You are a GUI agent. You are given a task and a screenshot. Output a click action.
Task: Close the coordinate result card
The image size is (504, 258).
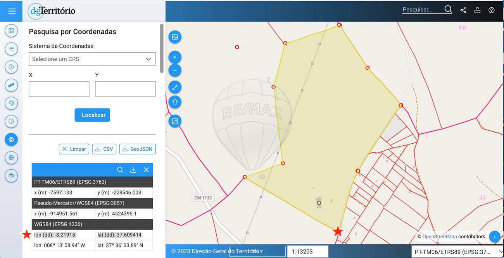tap(146, 170)
